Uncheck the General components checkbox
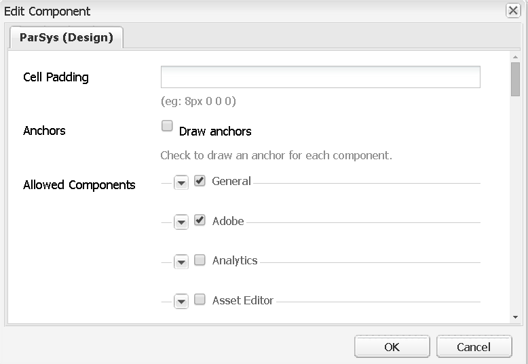 coord(200,181)
